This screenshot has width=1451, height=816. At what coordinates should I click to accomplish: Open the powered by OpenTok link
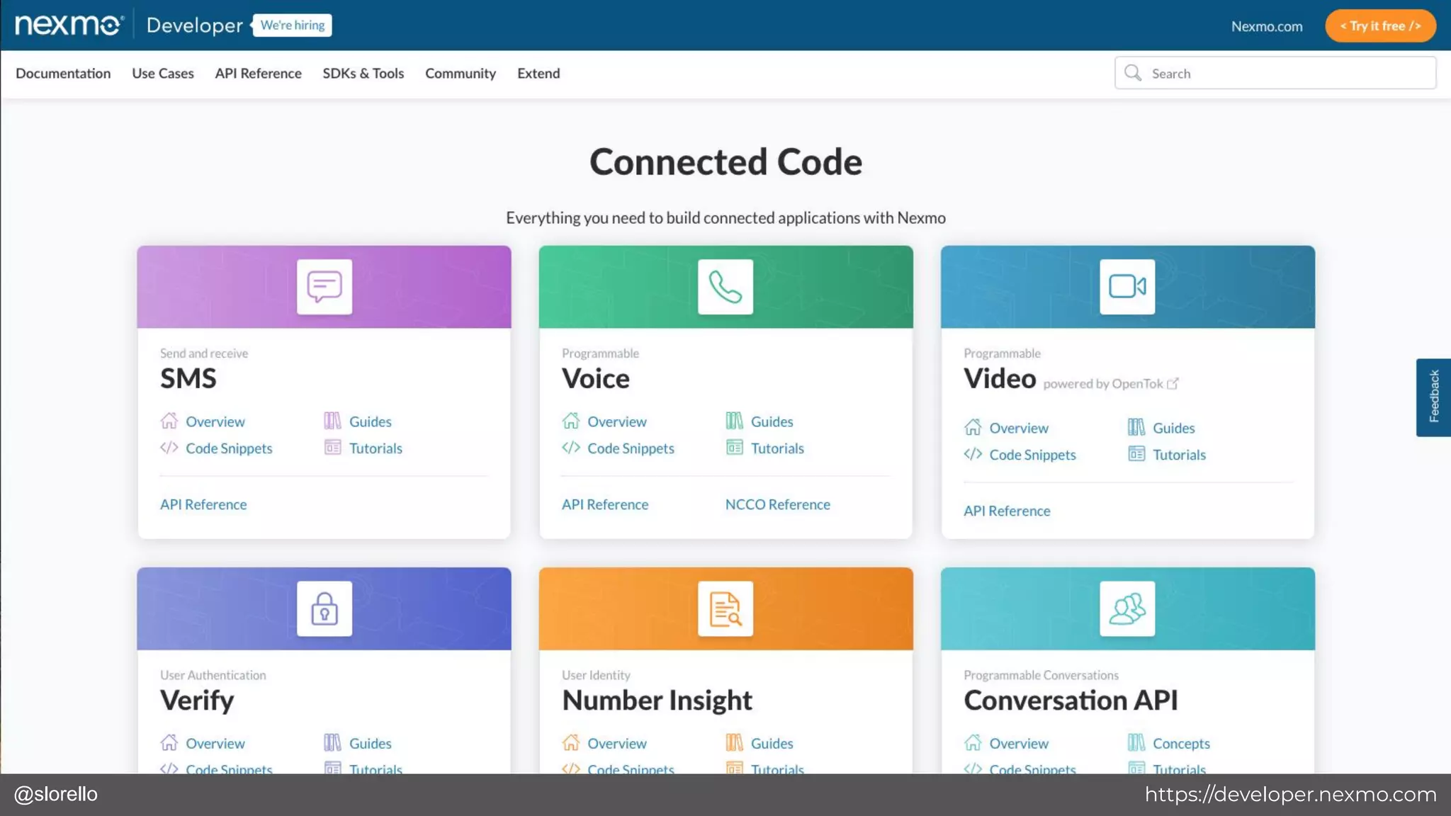(1110, 383)
